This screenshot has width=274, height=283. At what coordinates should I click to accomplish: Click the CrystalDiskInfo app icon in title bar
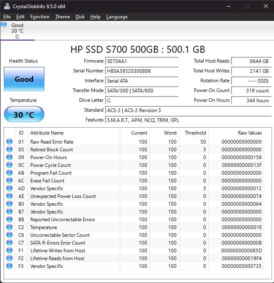tap(7, 6)
